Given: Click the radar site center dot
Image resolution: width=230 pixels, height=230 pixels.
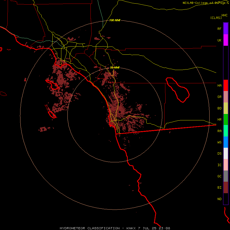Looking at the screenshot, I should (120, 112).
